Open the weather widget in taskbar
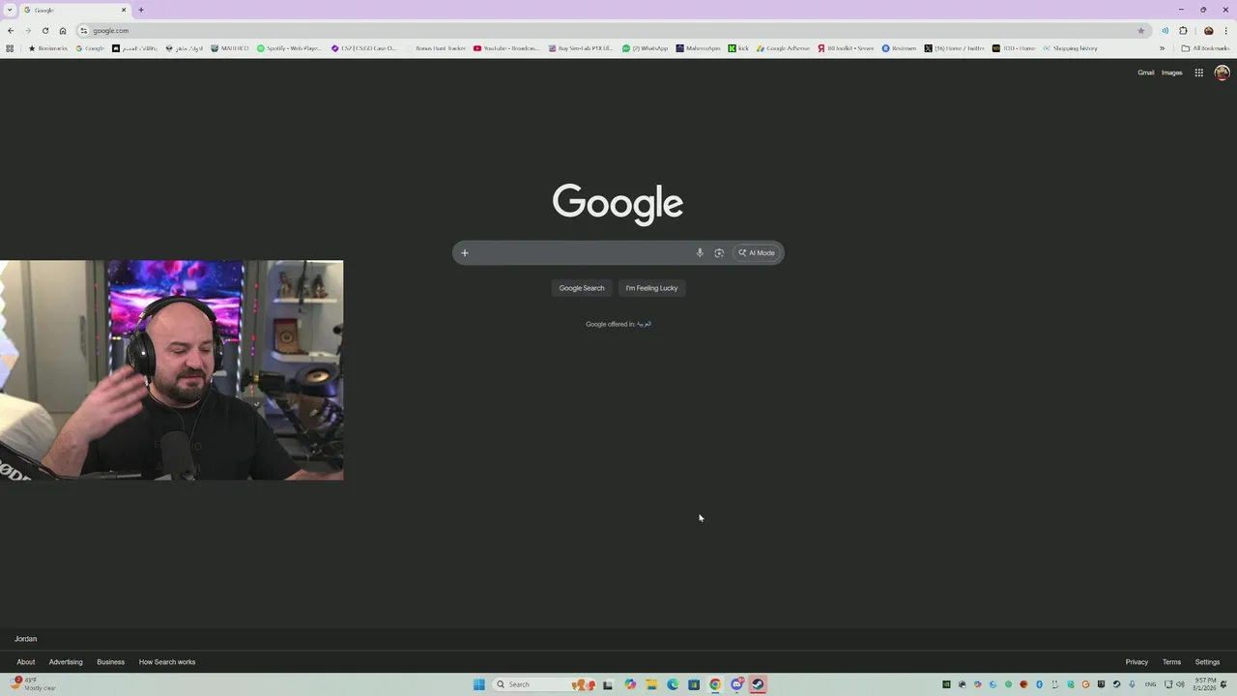1237x696 pixels. coord(34,683)
